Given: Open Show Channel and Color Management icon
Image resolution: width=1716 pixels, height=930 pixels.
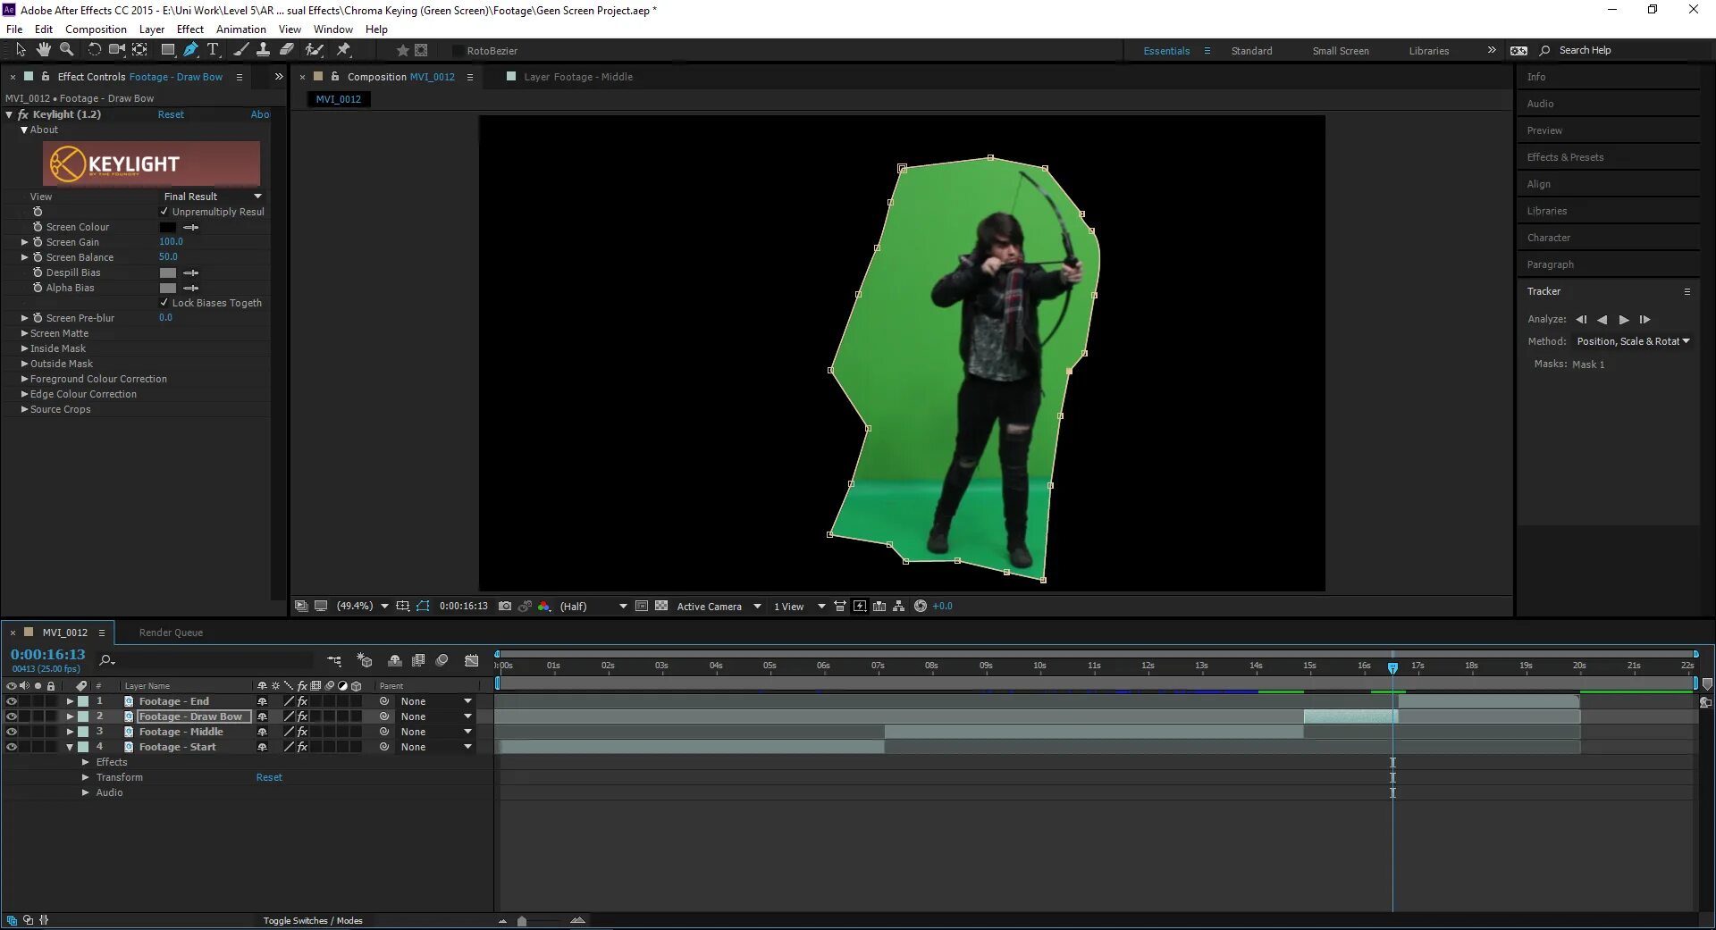Looking at the screenshot, I should (x=543, y=606).
